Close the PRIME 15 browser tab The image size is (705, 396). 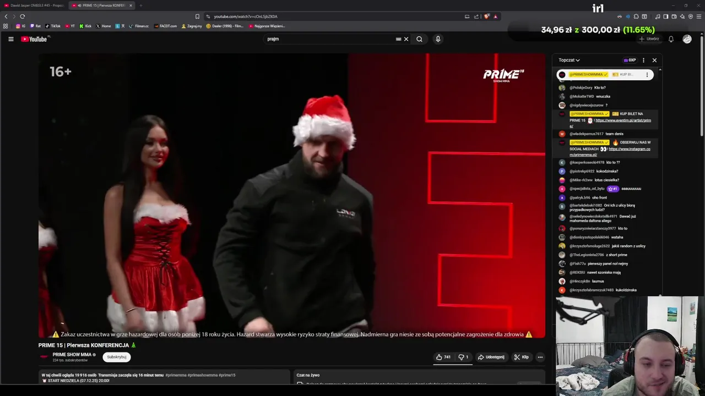click(x=131, y=5)
